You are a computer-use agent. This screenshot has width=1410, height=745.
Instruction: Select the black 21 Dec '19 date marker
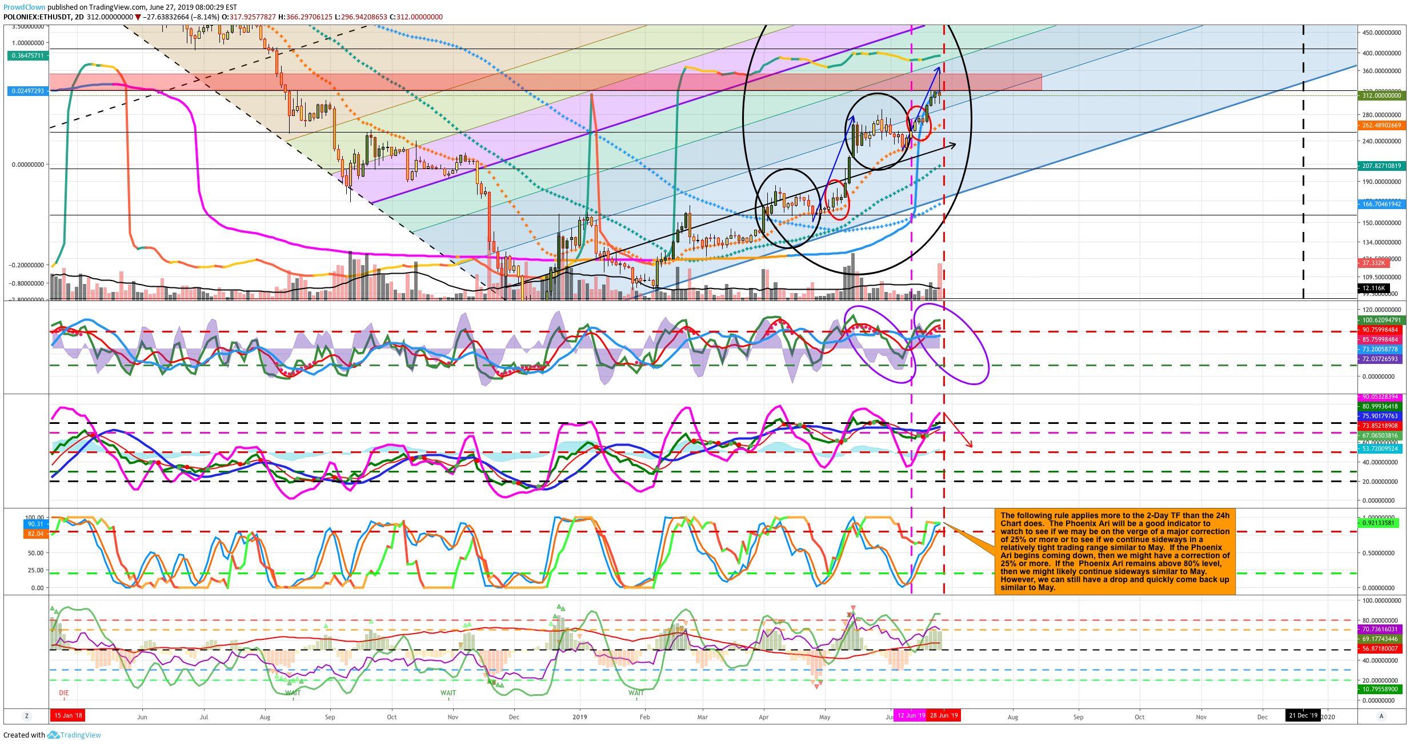(1303, 715)
